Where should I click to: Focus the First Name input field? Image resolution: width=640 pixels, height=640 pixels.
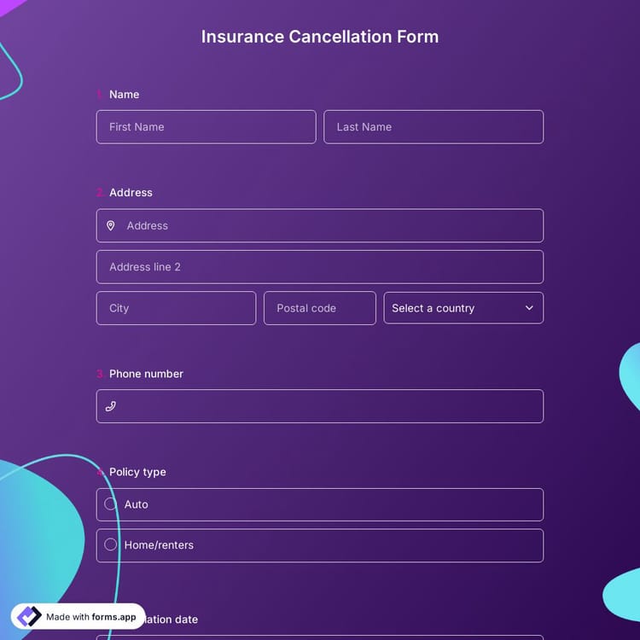206,127
